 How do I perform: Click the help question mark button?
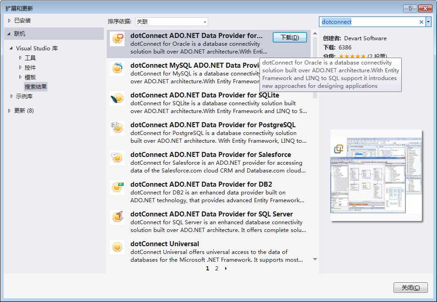click(x=410, y=8)
